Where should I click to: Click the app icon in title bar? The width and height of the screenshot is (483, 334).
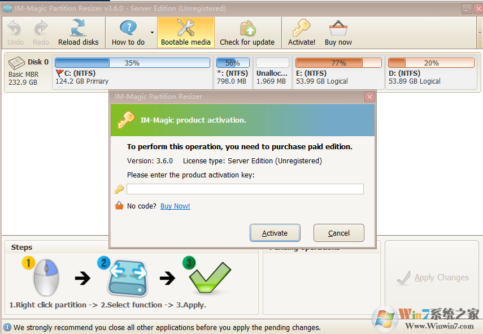click(x=7, y=8)
